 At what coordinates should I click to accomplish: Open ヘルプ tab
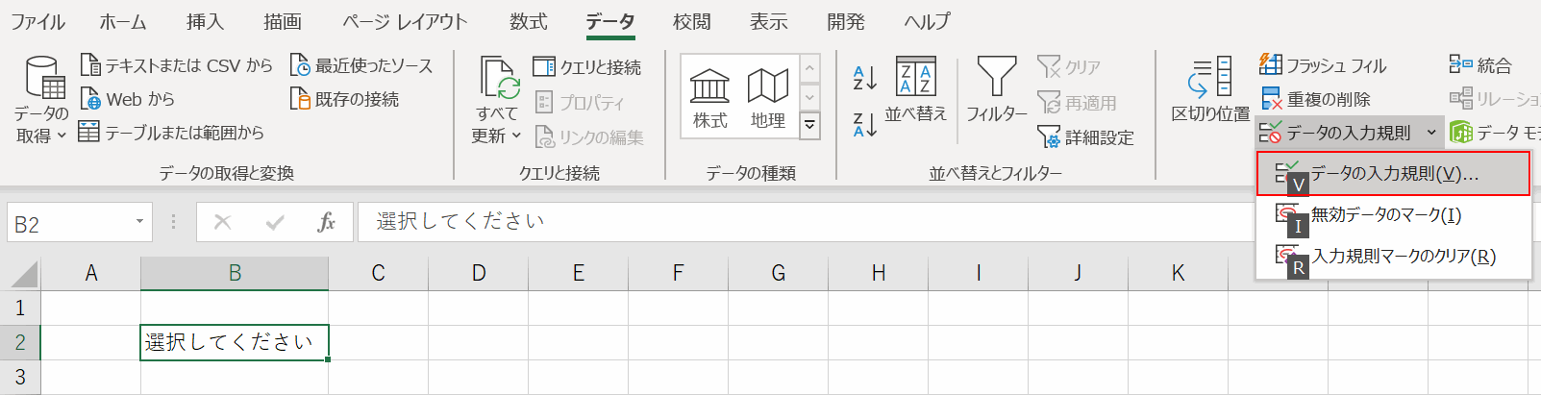(x=927, y=21)
